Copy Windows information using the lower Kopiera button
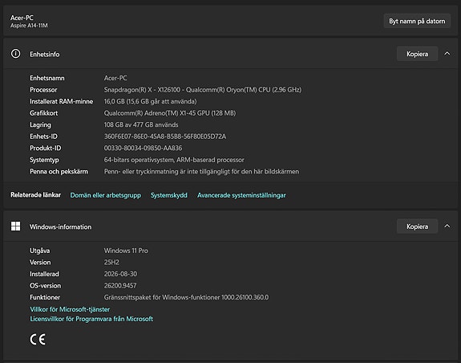This screenshot has width=461, height=363. 417,226
